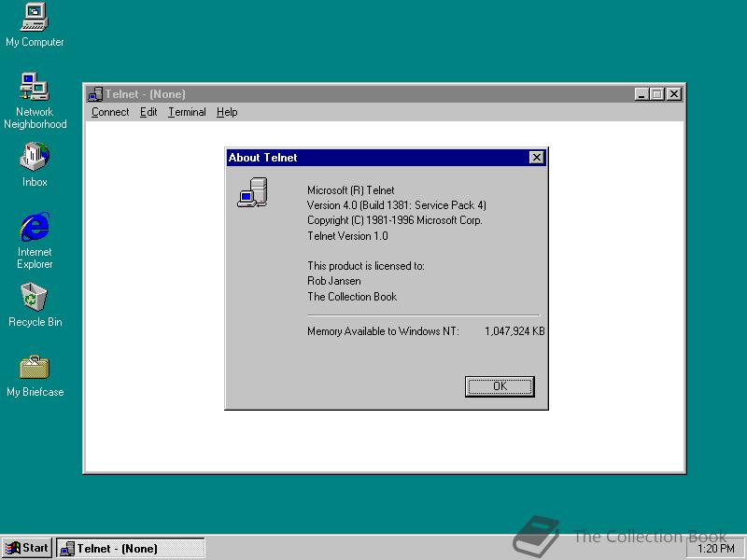Close the Telnet main window
The height and width of the screenshot is (560, 747).
pyautogui.click(x=674, y=94)
